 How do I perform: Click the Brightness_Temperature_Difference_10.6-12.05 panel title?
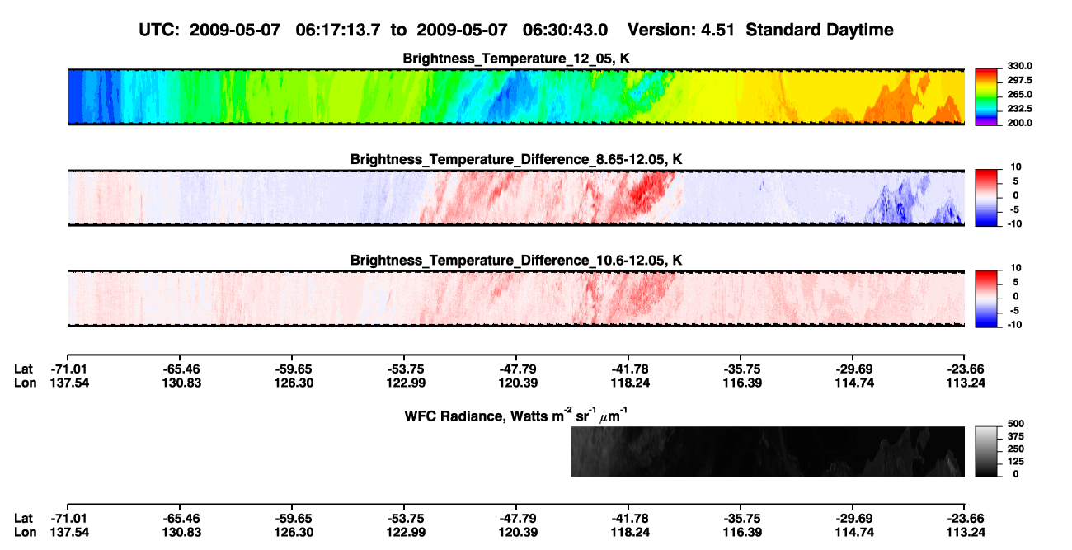[x=517, y=261]
